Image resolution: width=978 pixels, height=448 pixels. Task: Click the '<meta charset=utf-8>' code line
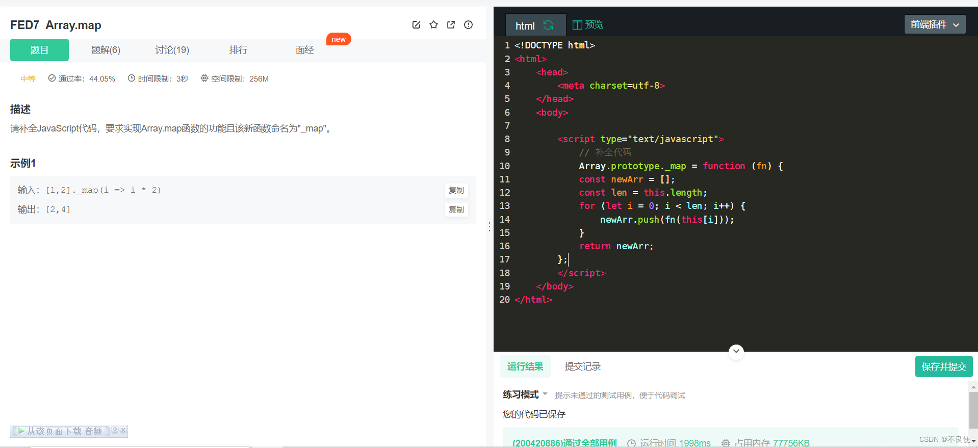(x=611, y=86)
